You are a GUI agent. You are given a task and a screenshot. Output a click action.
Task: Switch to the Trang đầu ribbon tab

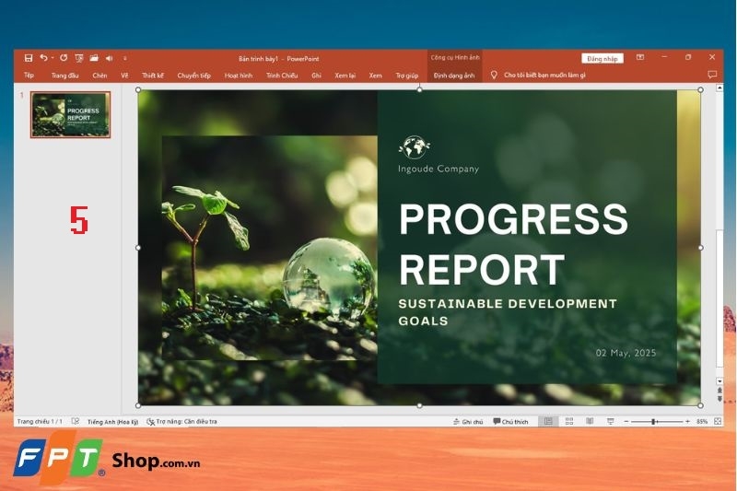point(64,76)
